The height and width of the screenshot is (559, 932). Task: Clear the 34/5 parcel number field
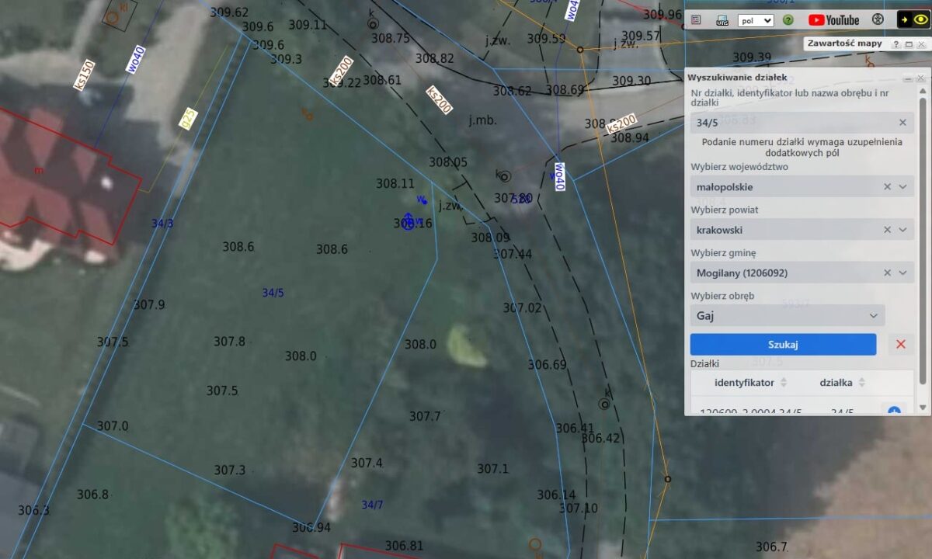[902, 123]
